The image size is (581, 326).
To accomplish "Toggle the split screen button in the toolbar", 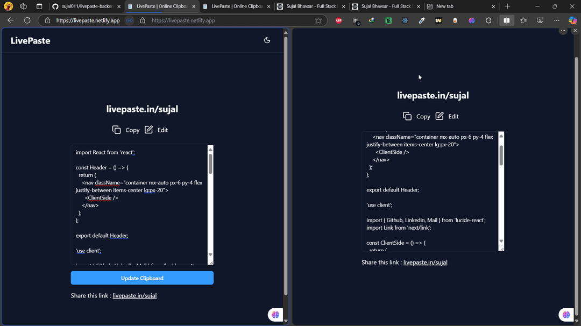I will coord(506,20).
